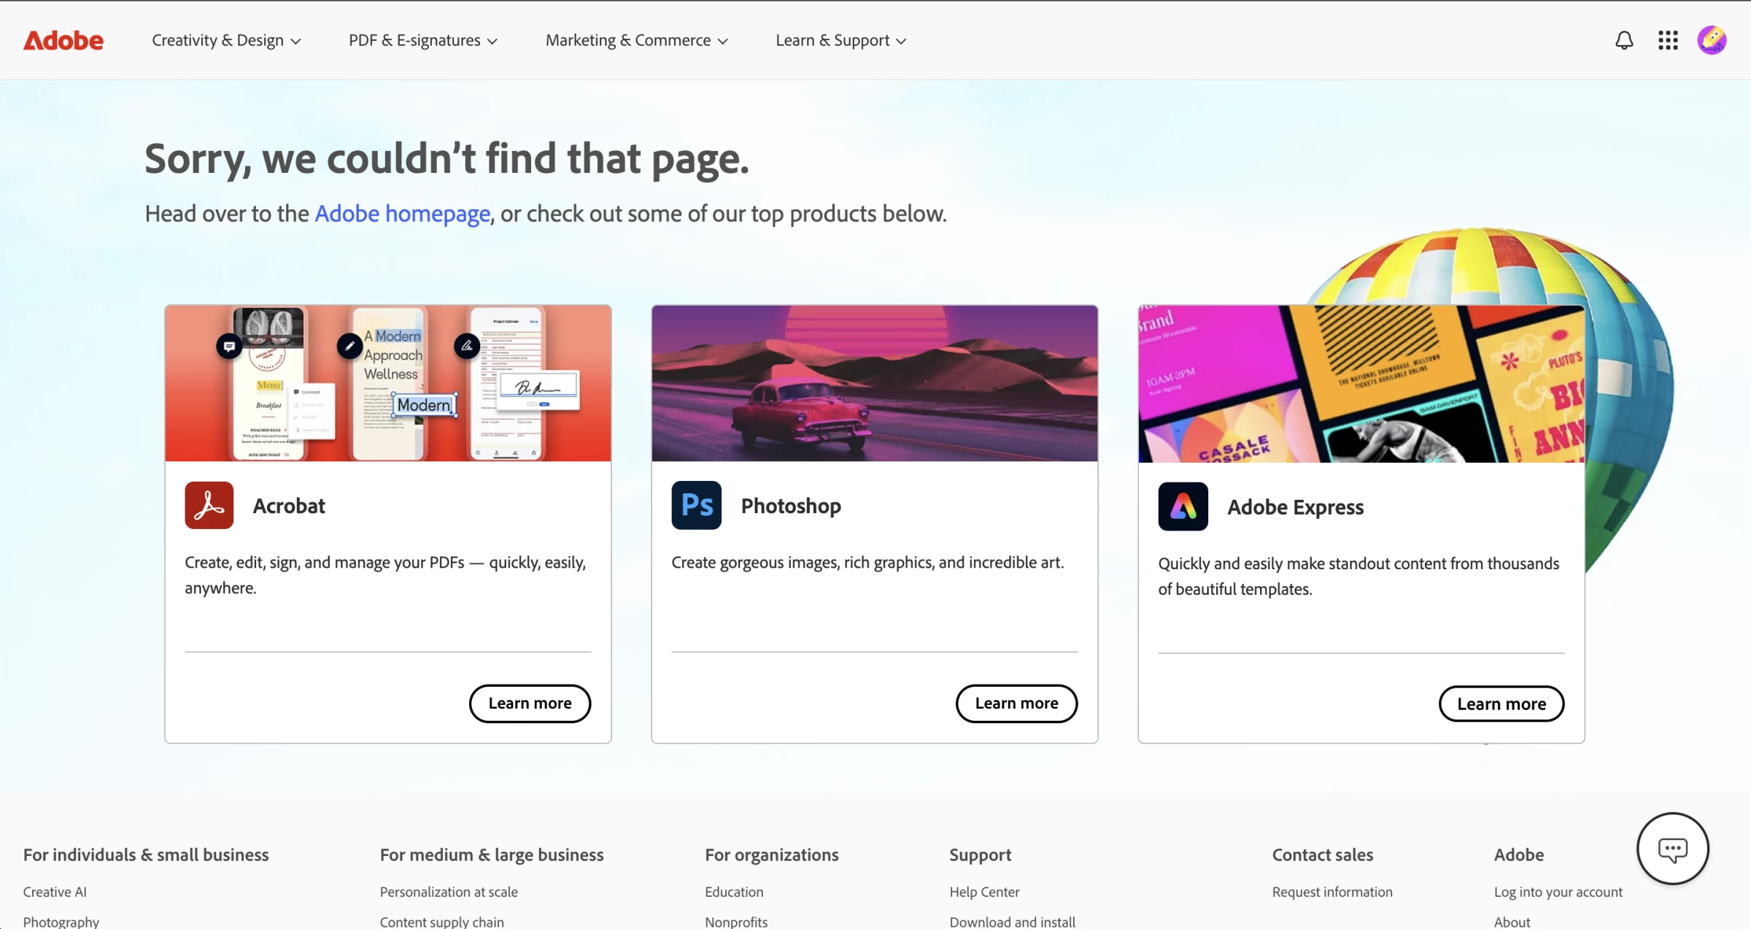Screen dimensions: 1751x929
Task: Click Learn more under Acrobat
Action: (530, 704)
